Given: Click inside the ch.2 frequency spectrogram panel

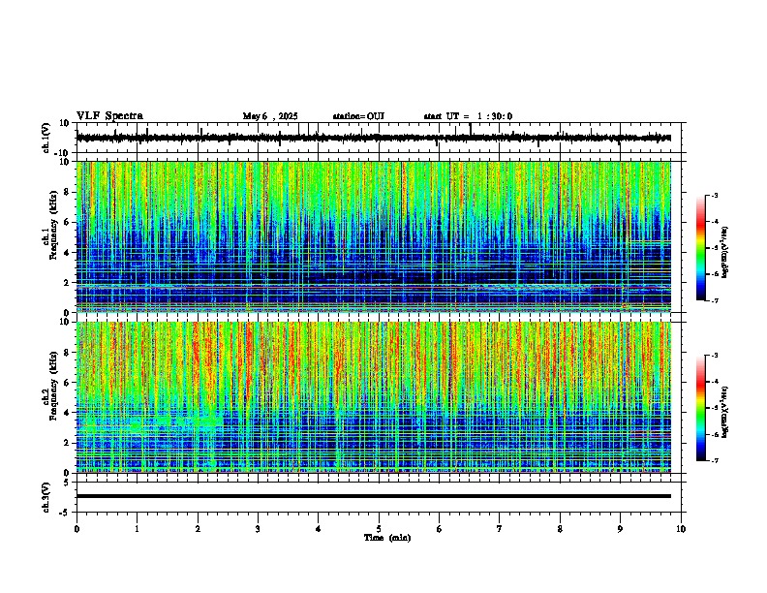Looking at the screenshot, I should (374, 397).
